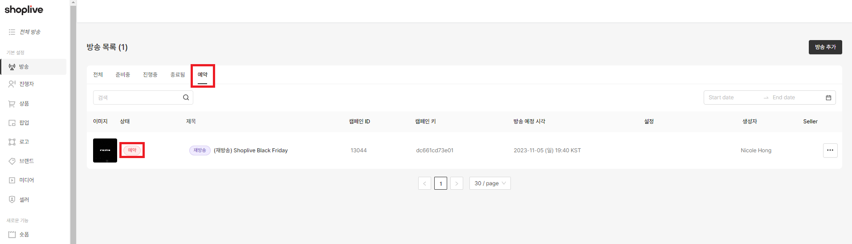The height and width of the screenshot is (244, 852).
Task: Open the 팝업 popup icon in sidebar
Action: pos(12,123)
